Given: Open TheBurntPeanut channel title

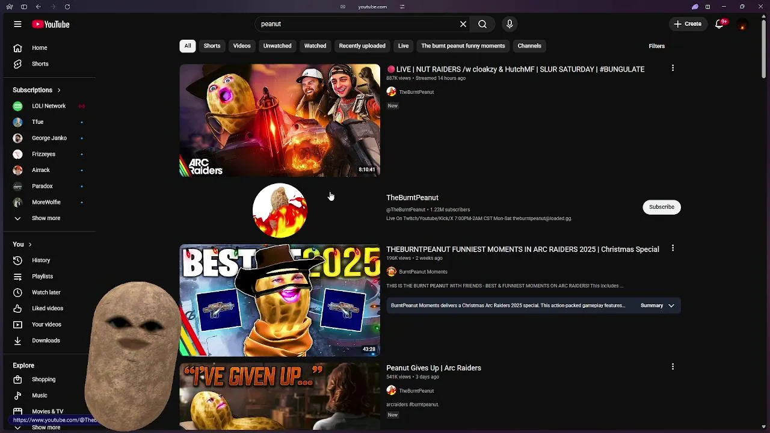Looking at the screenshot, I should (412, 198).
